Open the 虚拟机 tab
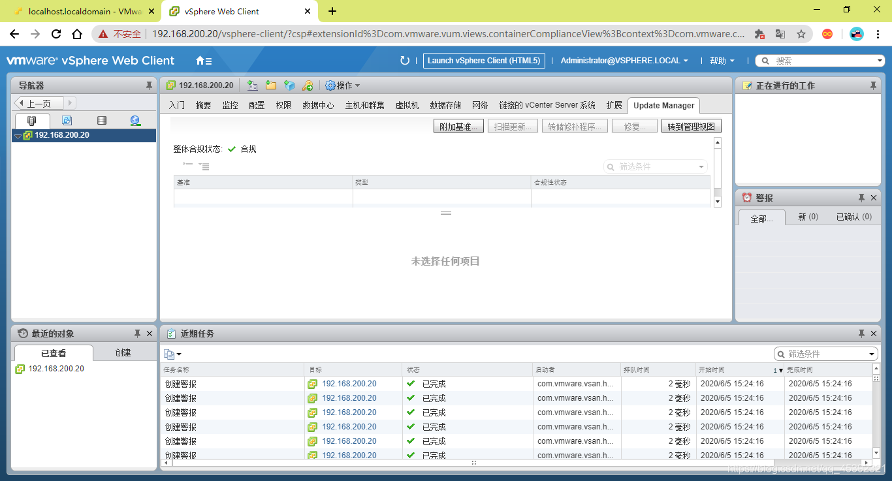892x481 pixels. 407,105
